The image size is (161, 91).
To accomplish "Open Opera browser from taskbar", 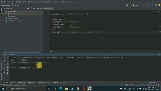I will click(84, 89).
